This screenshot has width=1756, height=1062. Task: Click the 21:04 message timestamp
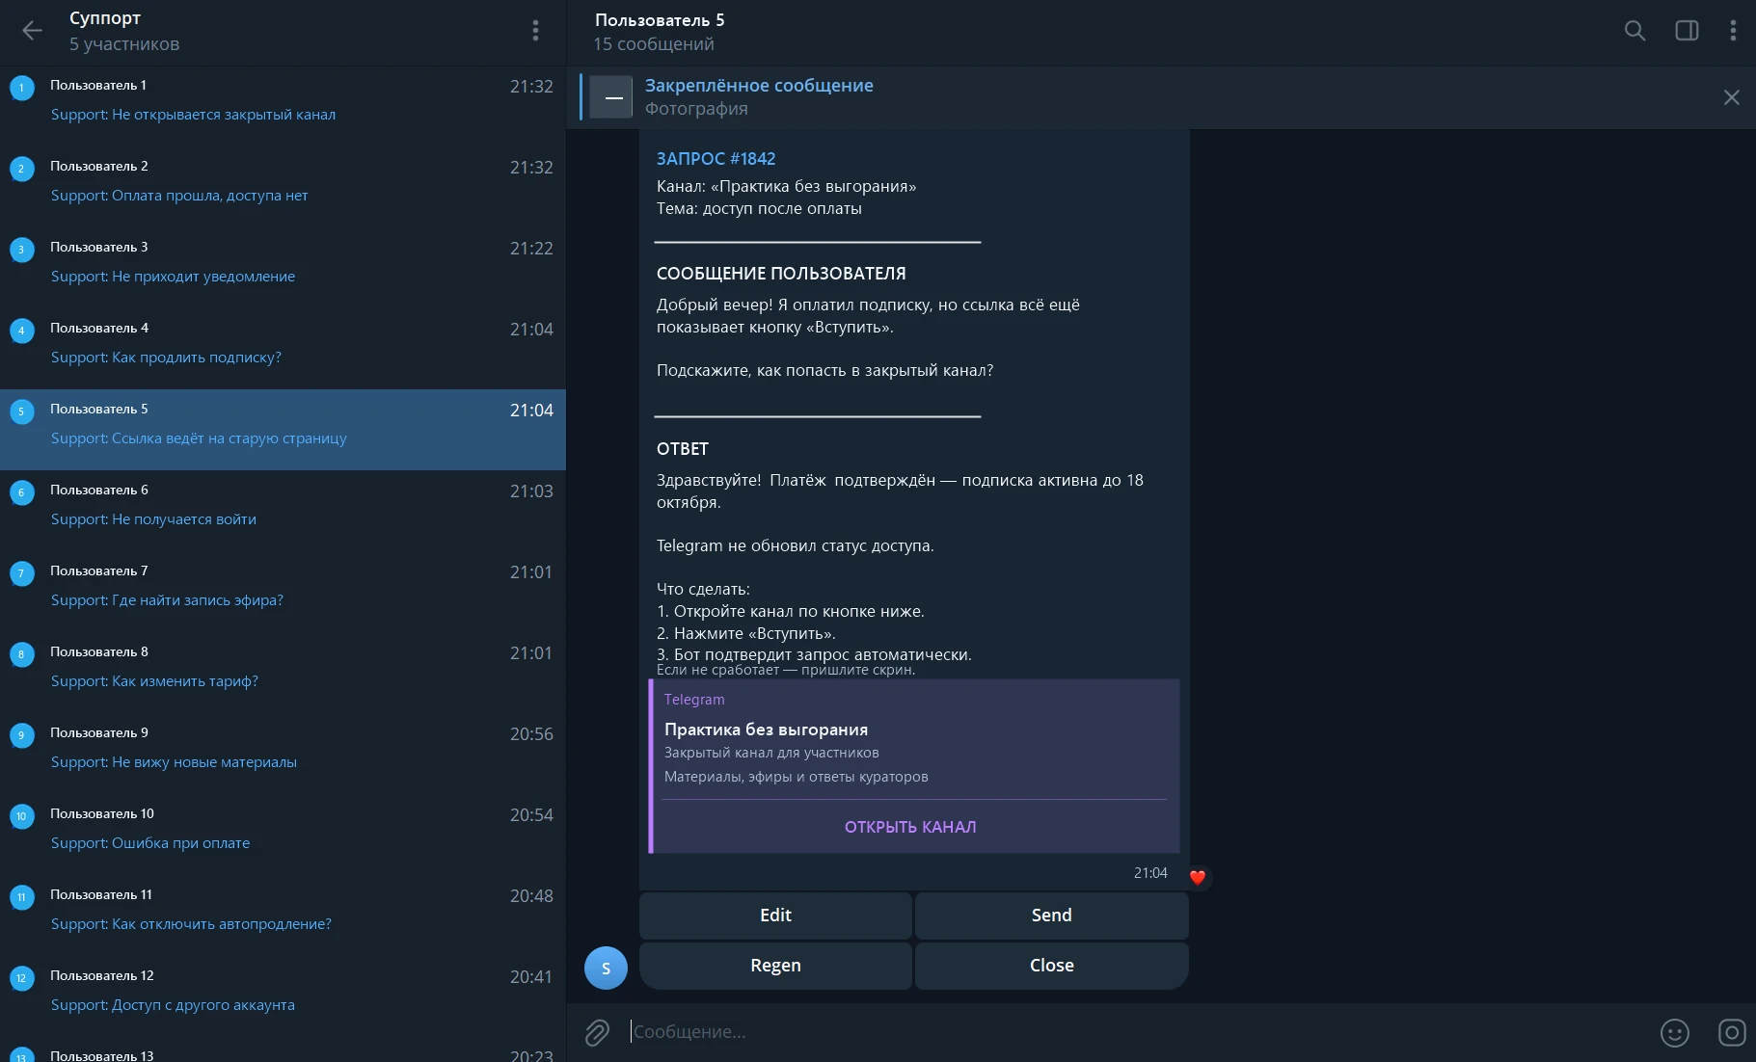pos(1150,873)
